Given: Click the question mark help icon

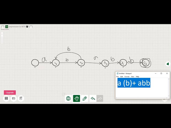Looking at the screenshot, I should point(64,94).
